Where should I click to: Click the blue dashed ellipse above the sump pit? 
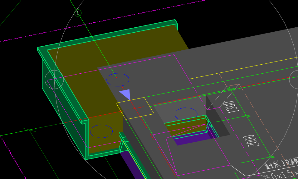186,114
